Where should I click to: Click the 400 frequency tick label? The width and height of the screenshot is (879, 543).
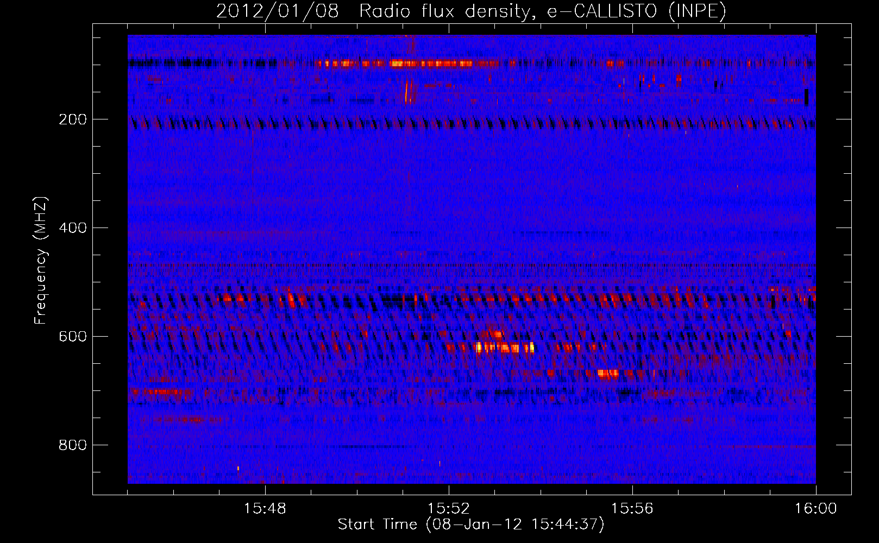(x=73, y=228)
